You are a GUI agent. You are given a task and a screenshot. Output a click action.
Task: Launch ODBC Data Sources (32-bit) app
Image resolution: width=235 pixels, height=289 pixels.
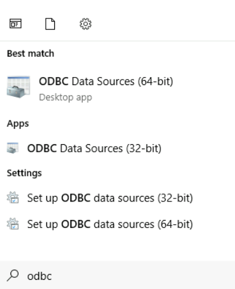pos(117,148)
